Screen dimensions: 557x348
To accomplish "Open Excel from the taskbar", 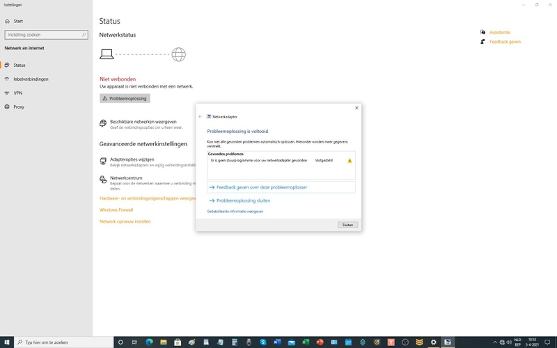I will 306,342.
